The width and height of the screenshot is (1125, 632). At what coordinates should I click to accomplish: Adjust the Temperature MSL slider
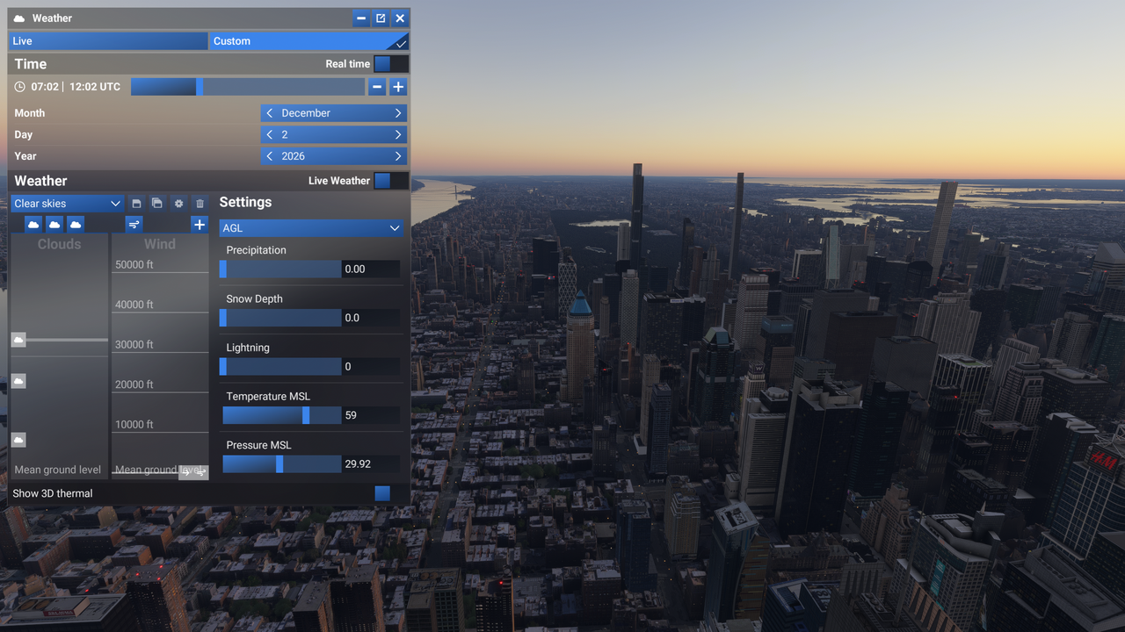click(280, 415)
